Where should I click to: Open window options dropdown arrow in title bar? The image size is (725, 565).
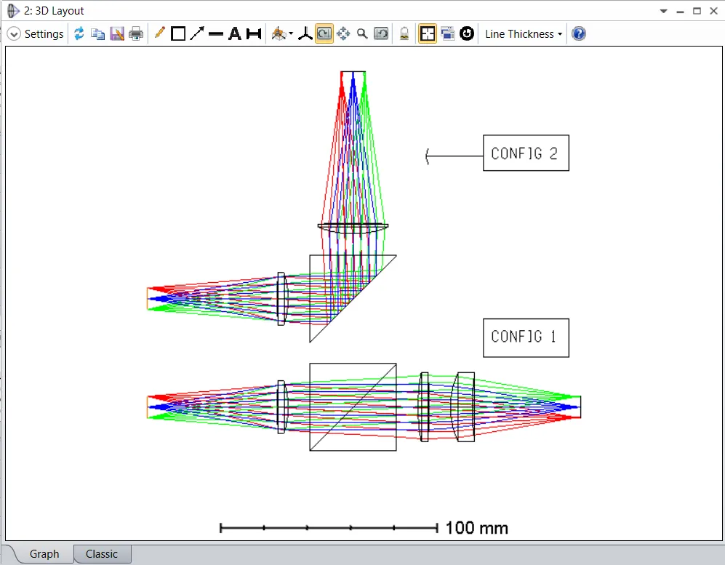click(x=663, y=11)
